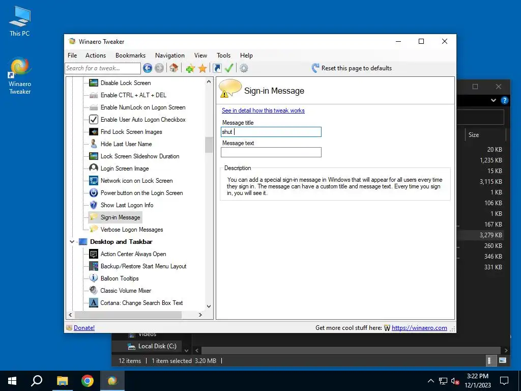Click the Action Center Always Open icon

pyautogui.click(x=94, y=254)
